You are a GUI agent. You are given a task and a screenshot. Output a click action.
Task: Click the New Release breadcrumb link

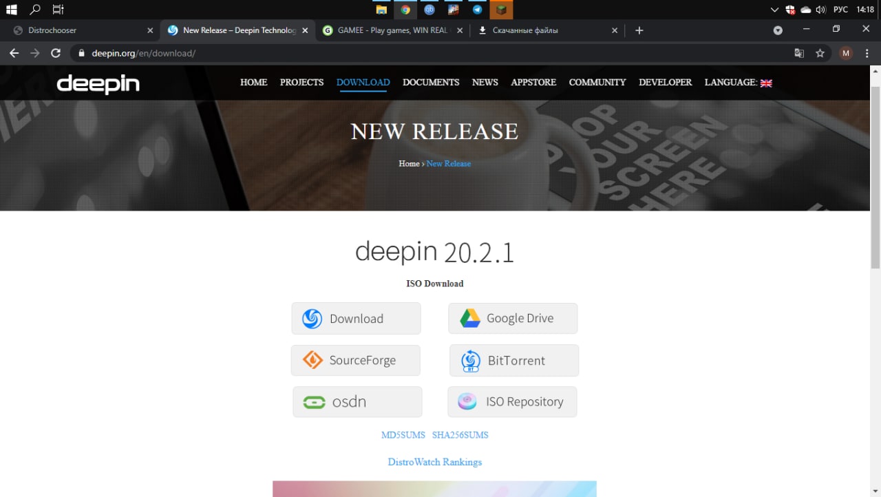tap(449, 163)
